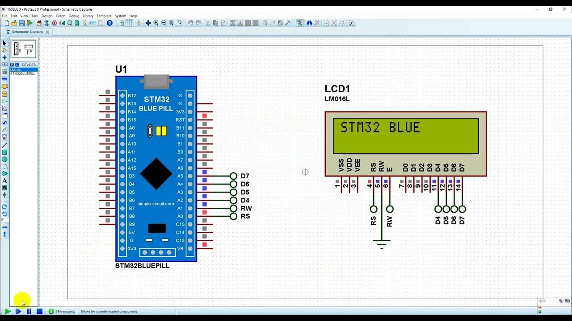Pick the 2D line graphics tool
Screen dimensions: 572x321
[4, 145]
